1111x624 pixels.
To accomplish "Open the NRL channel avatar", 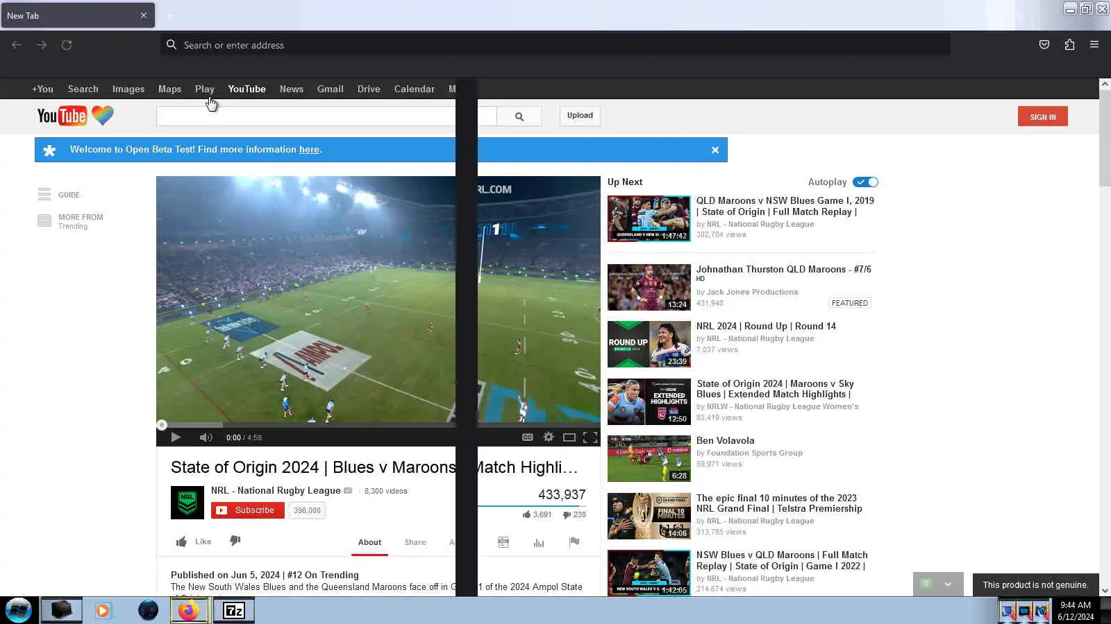I will click(x=187, y=503).
